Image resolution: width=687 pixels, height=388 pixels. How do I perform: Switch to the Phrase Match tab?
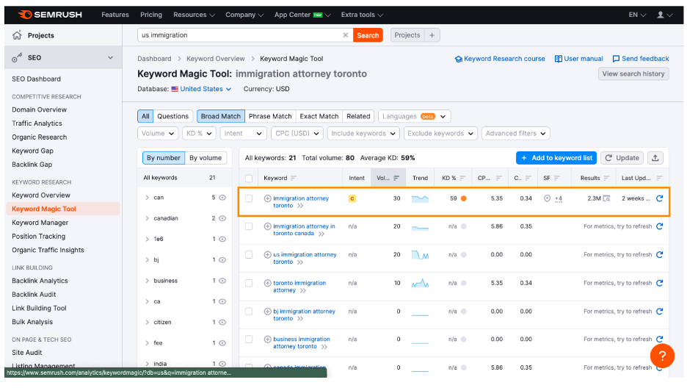270,116
